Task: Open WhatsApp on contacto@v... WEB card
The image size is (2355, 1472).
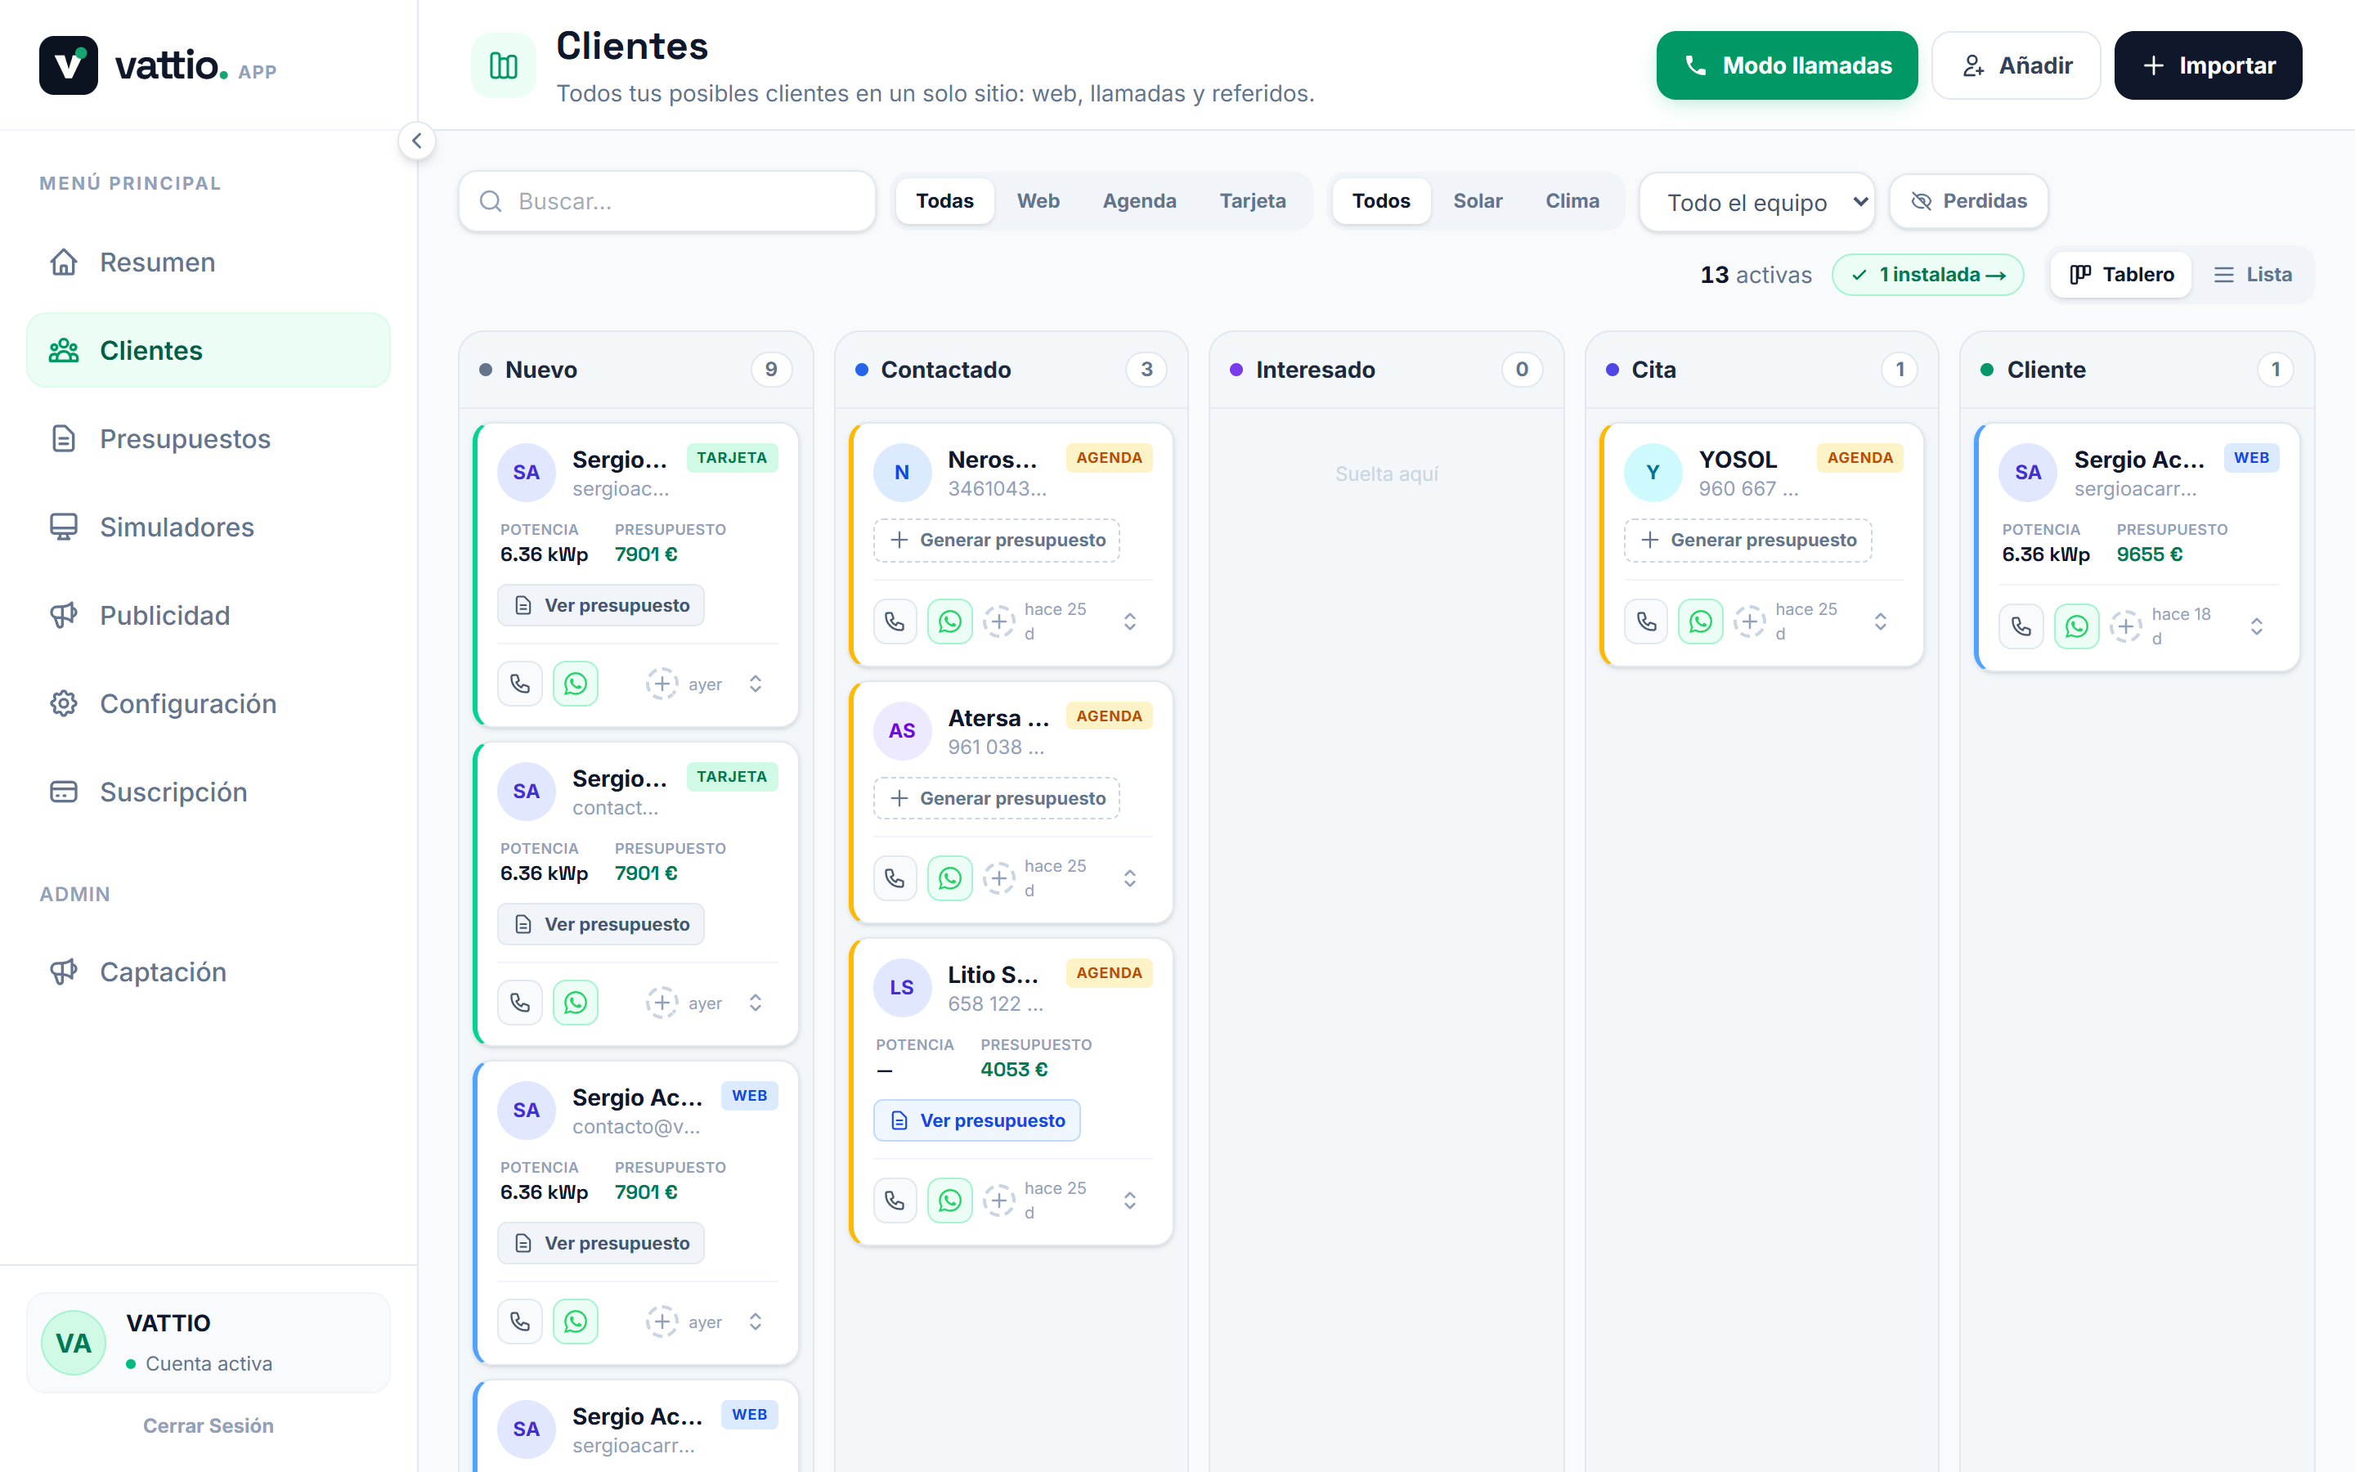Action: tap(575, 1321)
